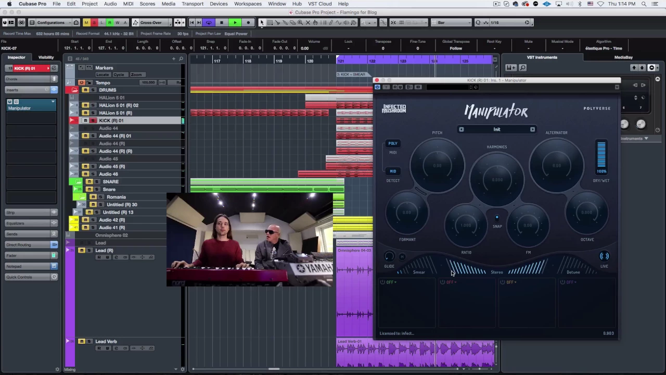Viewport: 666px width, 375px height.
Task: Click the webcam video thumbnail overlay
Action: click(249, 240)
